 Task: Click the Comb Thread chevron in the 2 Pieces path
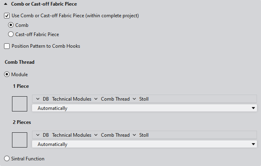pos(134,135)
